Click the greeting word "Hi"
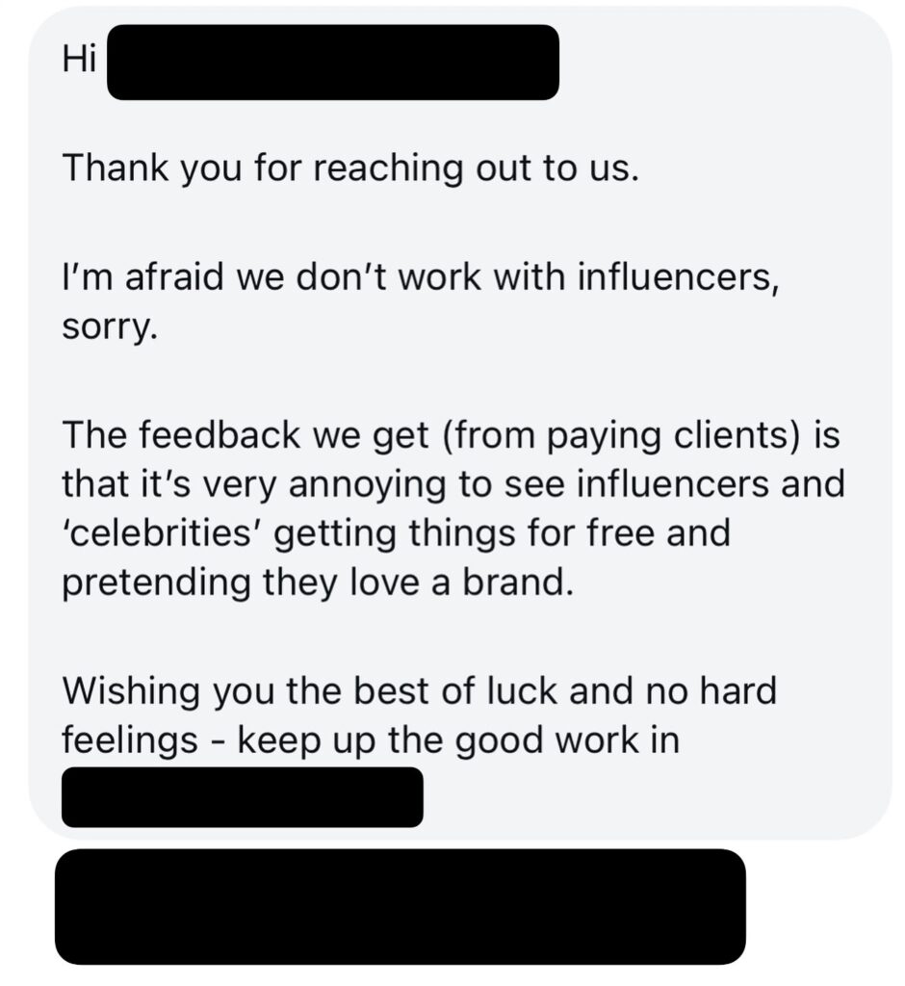Image resolution: width=905 pixels, height=986 pixels. [77, 61]
